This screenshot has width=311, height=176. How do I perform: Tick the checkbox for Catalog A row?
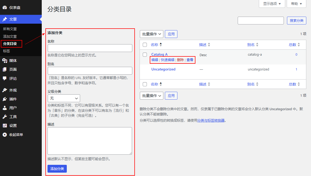point(145,55)
